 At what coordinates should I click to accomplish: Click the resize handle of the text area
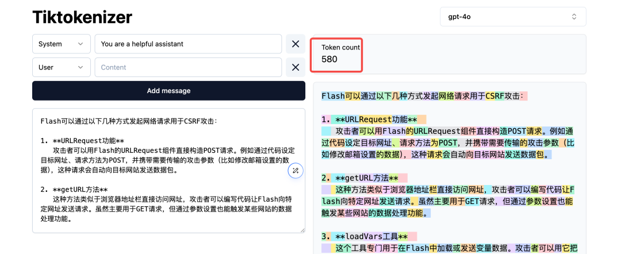coord(302,230)
